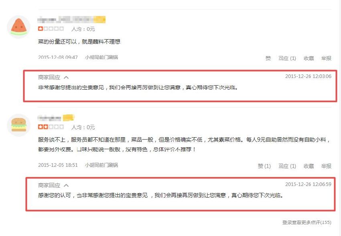The height and width of the screenshot is (236, 341).
Task: Open 小胡同前门涮锅 link under first review
Action: click(101, 57)
